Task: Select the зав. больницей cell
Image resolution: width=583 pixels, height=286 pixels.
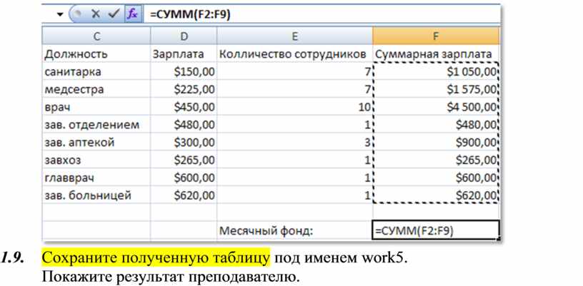Action: pyautogui.click(x=96, y=195)
